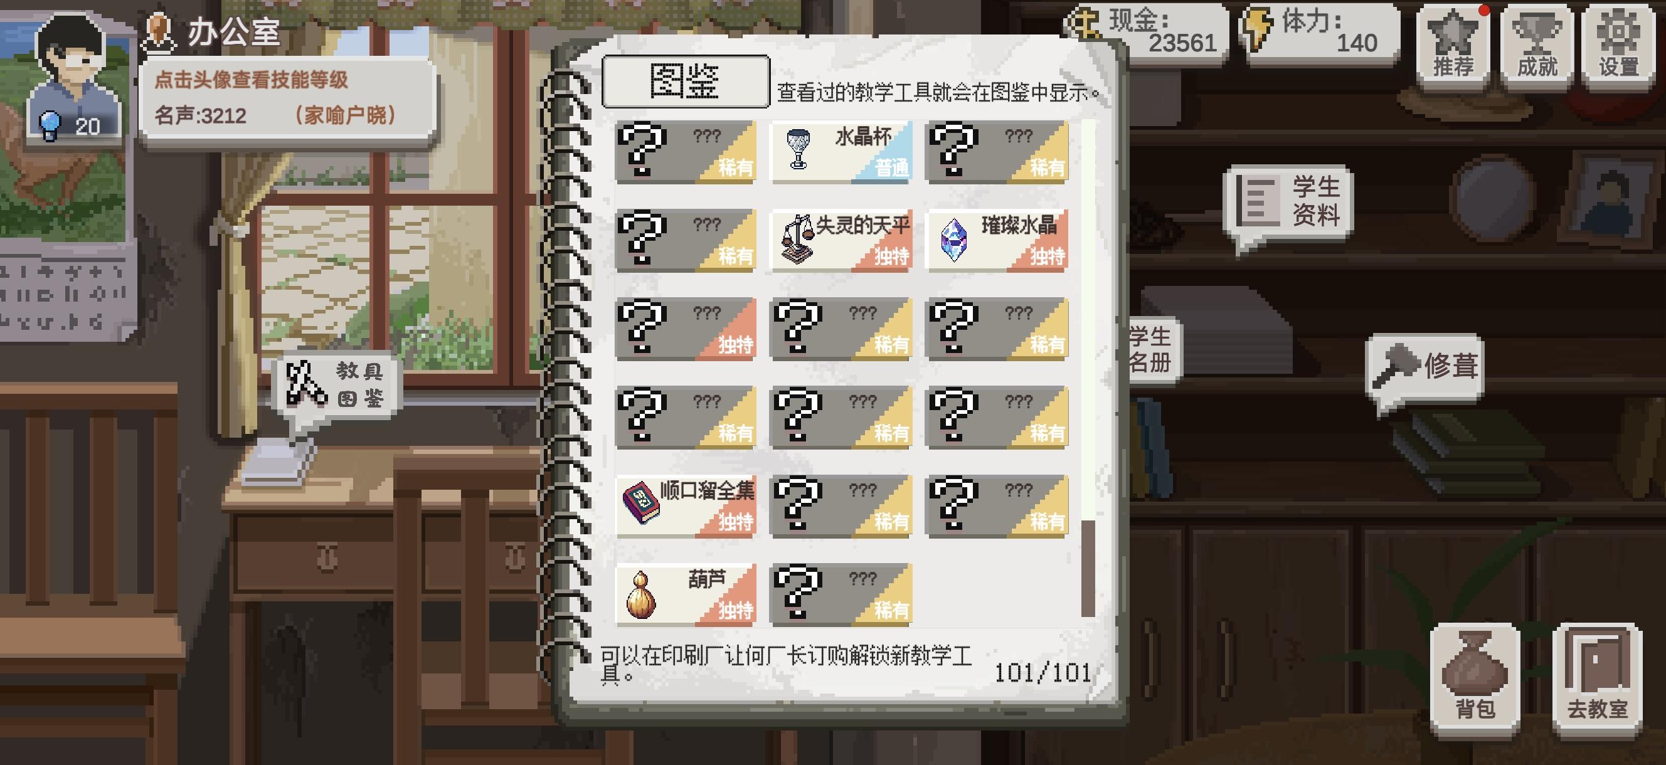
Task: Select the 顺口溜全集 book entry
Action: 686,505
